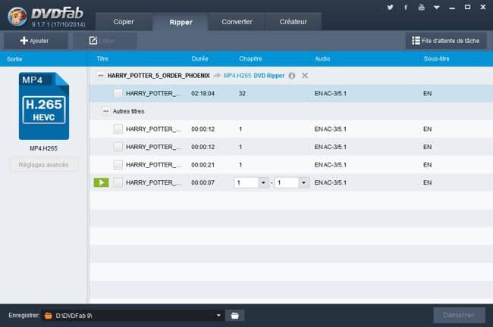The image size is (493, 327).
Task: Click chapter count 32 of main title
Action: tap(242, 93)
